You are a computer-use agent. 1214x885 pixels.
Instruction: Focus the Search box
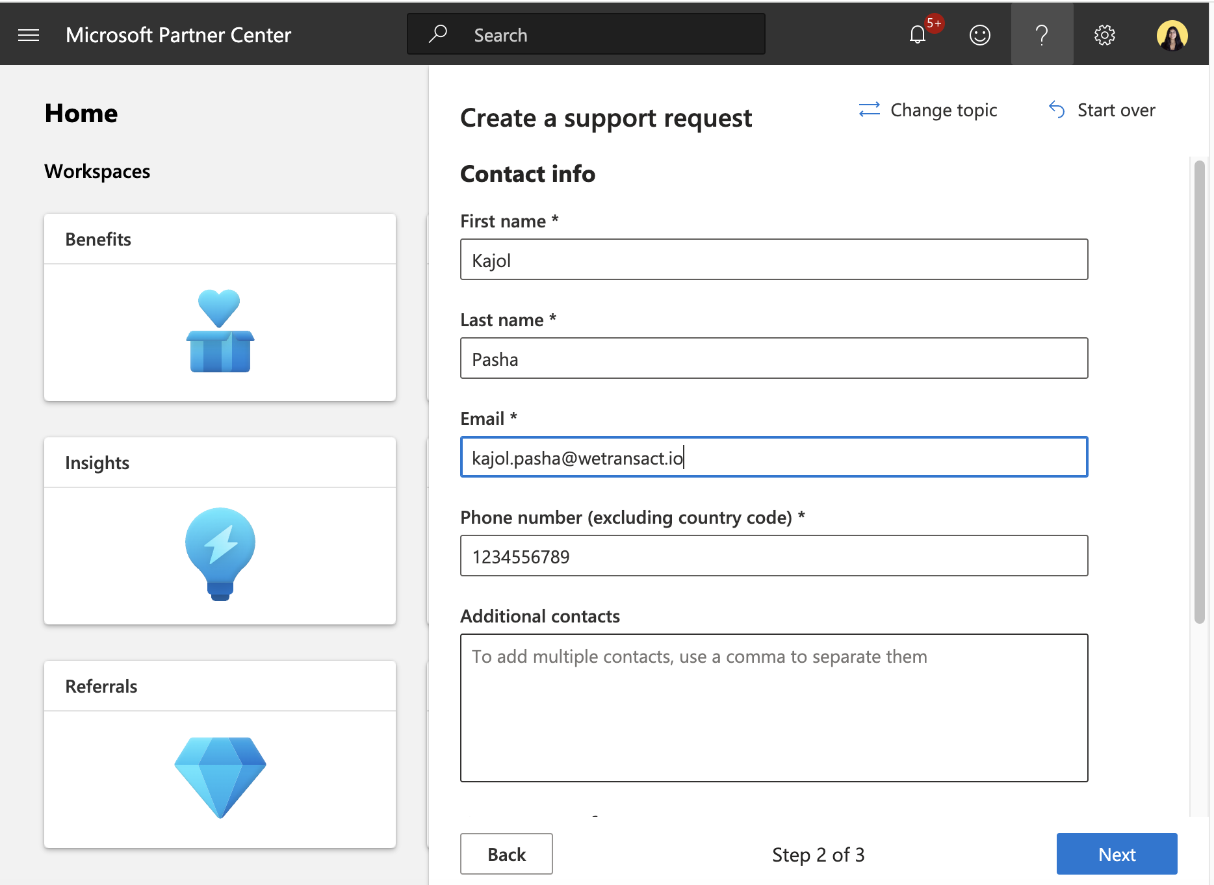[x=586, y=34]
